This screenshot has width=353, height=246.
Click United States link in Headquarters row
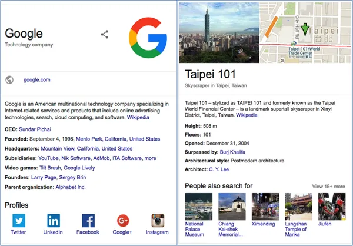tap(117, 149)
